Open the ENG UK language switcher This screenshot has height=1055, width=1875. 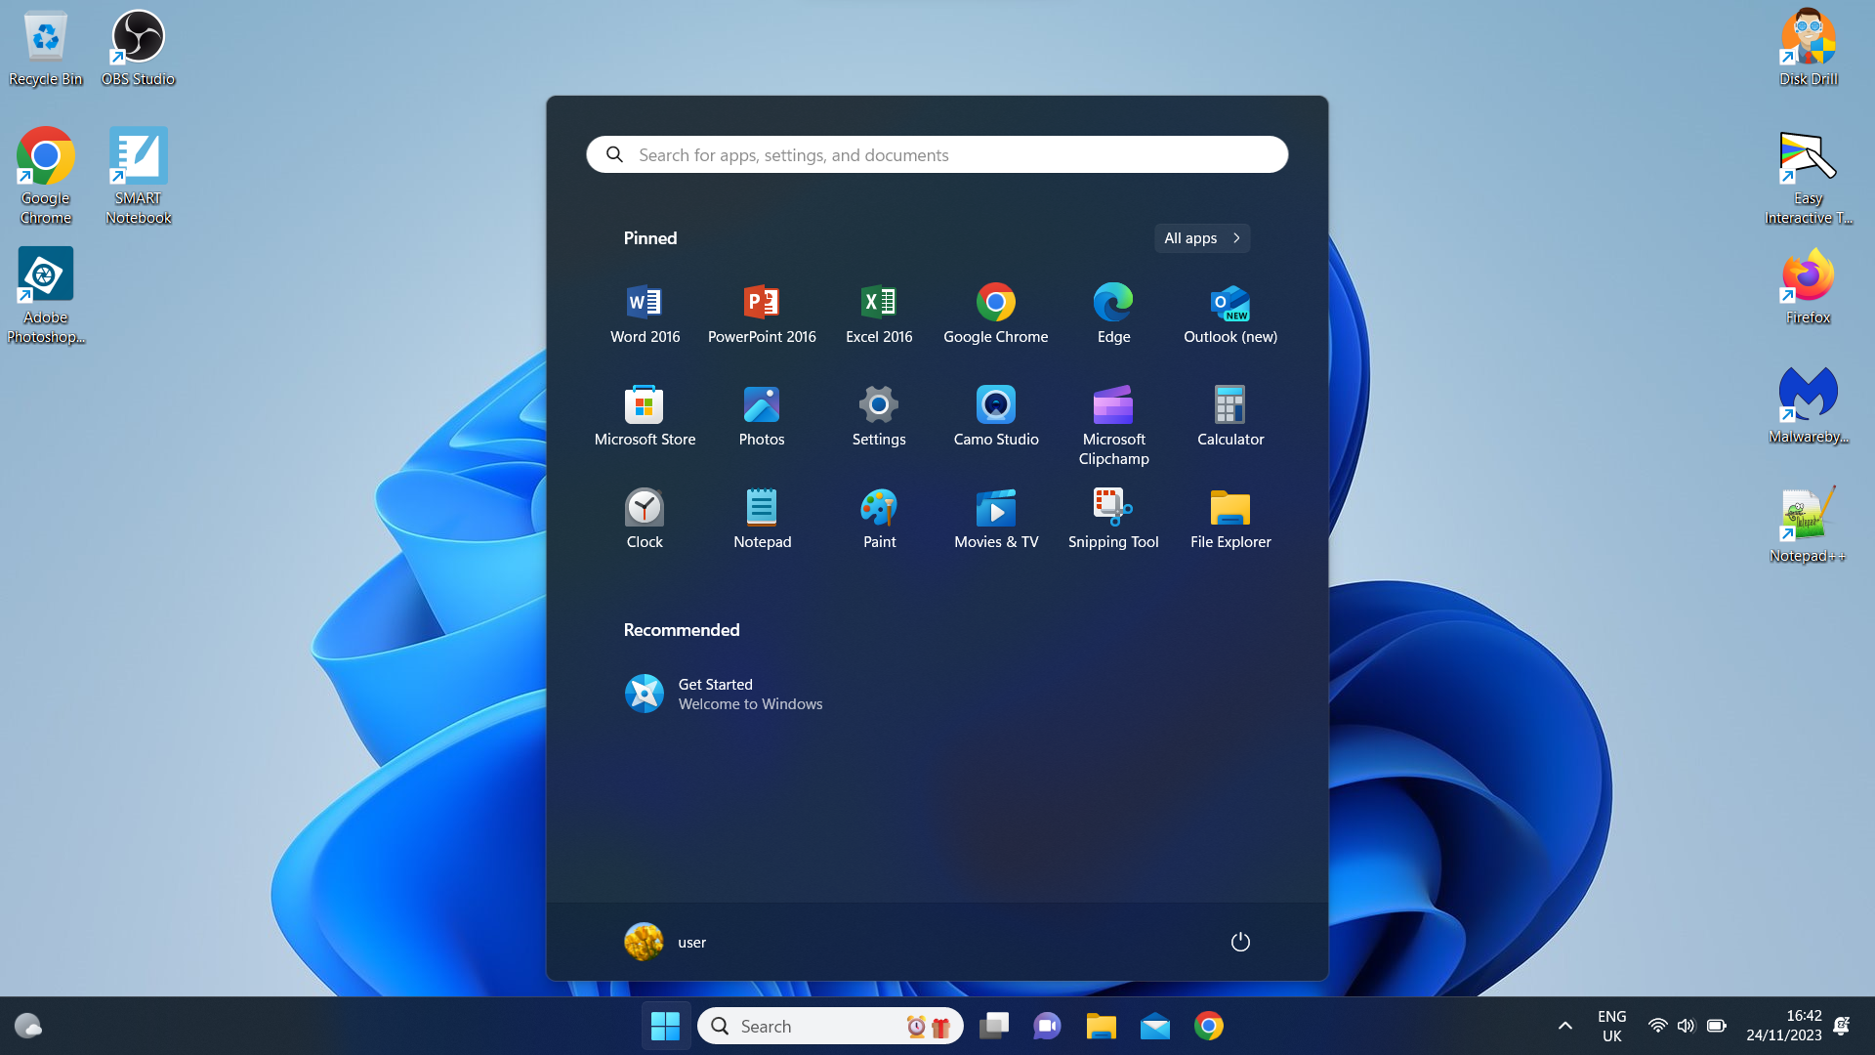1612,1026
